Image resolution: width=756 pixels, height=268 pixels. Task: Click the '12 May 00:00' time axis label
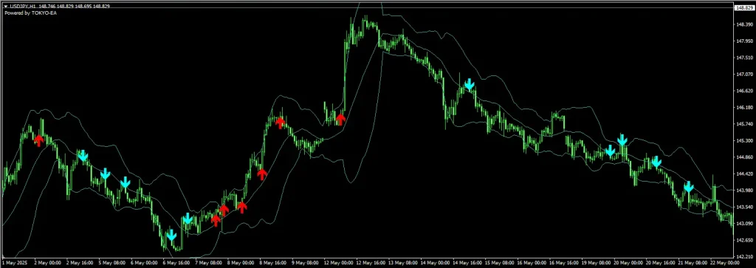[338, 263]
